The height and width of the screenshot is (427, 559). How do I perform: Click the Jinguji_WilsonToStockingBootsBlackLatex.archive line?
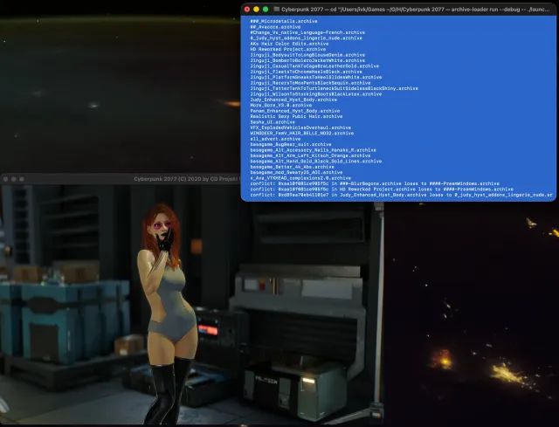point(316,94)
